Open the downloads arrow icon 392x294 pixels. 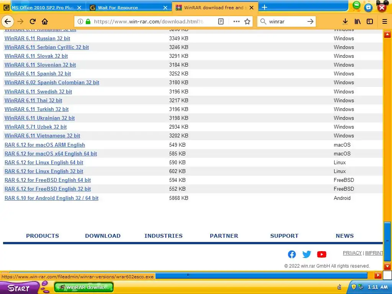(x=345, y=21)
